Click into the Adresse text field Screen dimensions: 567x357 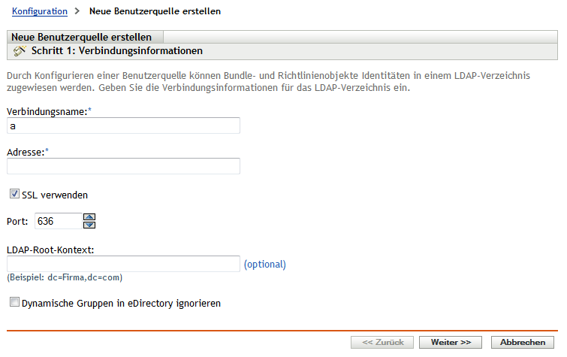click(123, 166)
